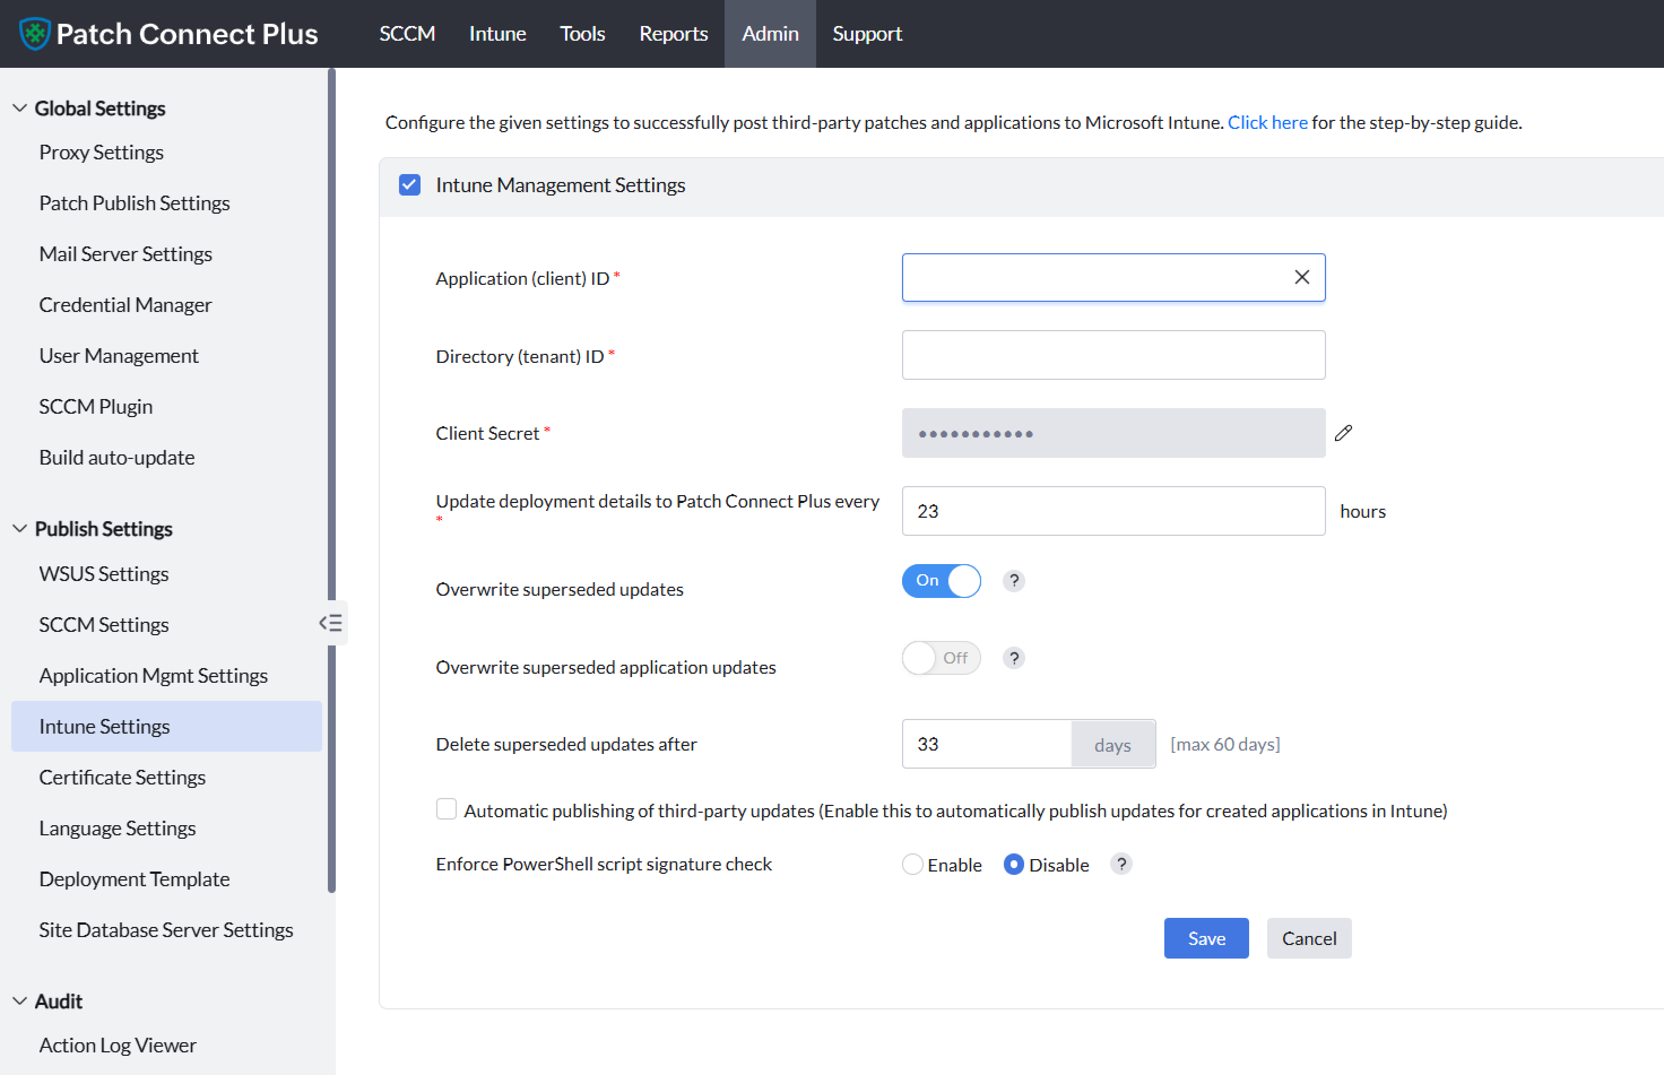Open help for Overwrite superseded application updates
This screenshot has width=1664, height=1075.
[1013, 658]
